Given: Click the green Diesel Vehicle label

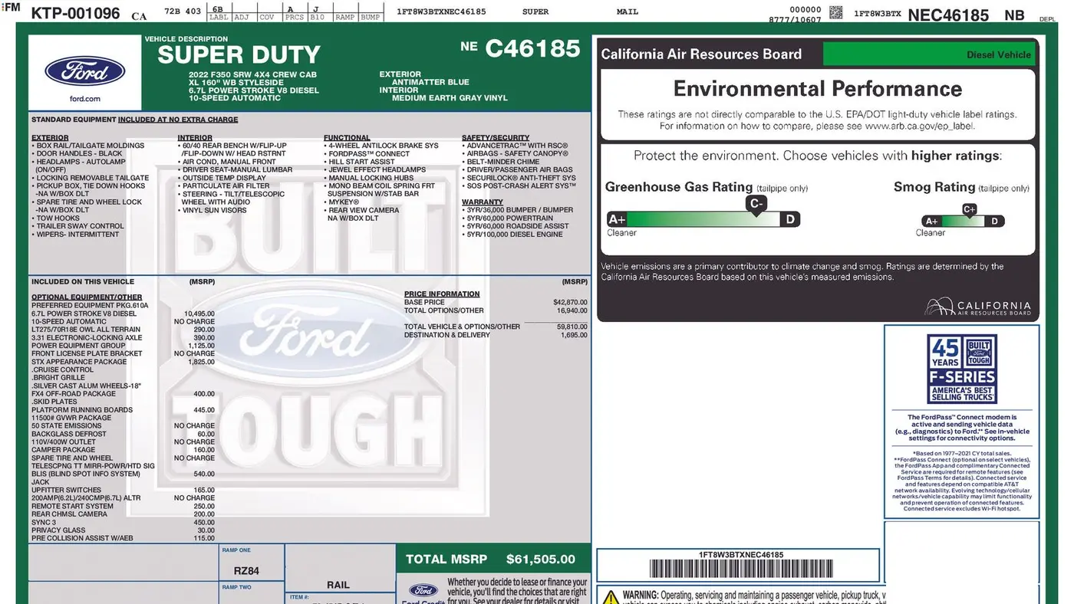Looking at the screenshot, I should [x=928, y=54].
